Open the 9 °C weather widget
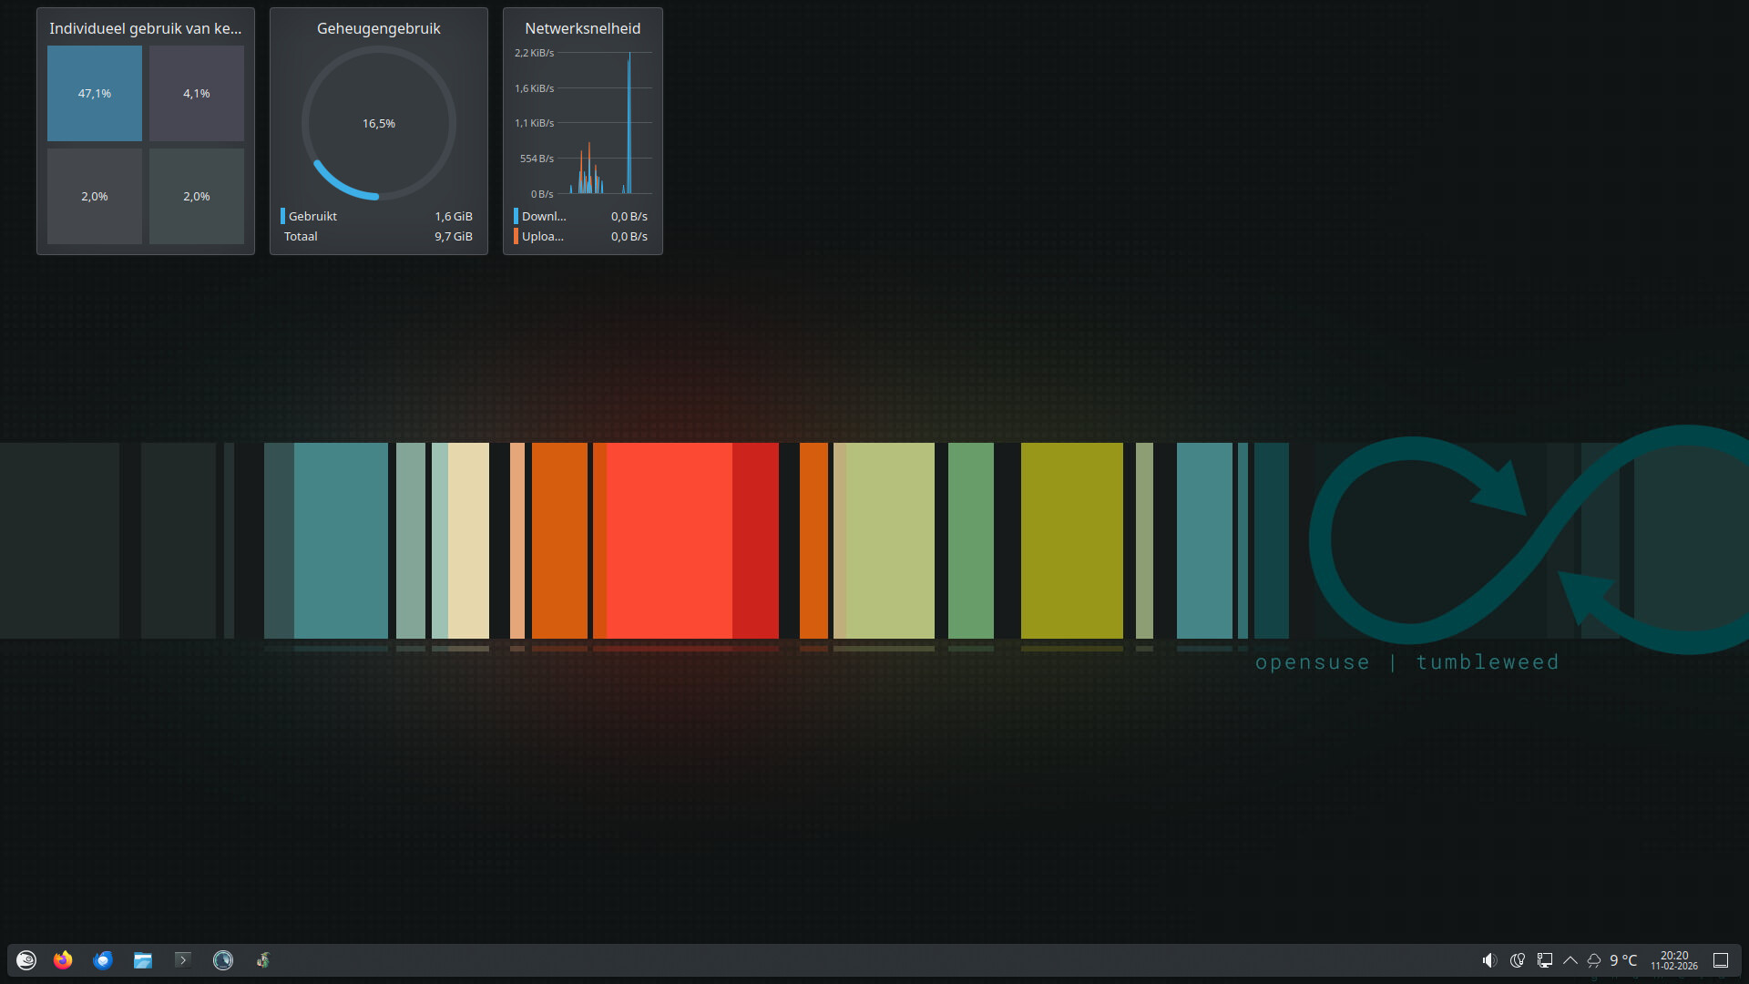1749x984 pixels. 1614,960
